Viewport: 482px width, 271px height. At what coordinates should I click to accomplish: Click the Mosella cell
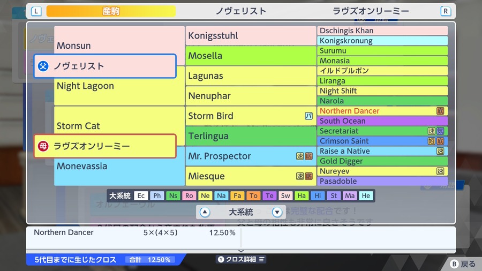tap(251, 56)
